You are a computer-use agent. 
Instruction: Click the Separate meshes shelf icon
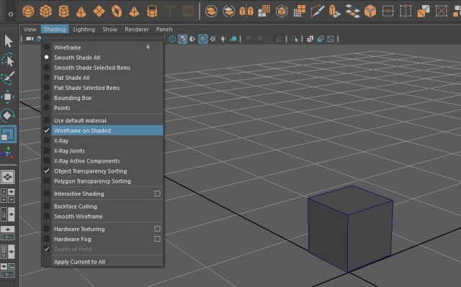(229, 12)
